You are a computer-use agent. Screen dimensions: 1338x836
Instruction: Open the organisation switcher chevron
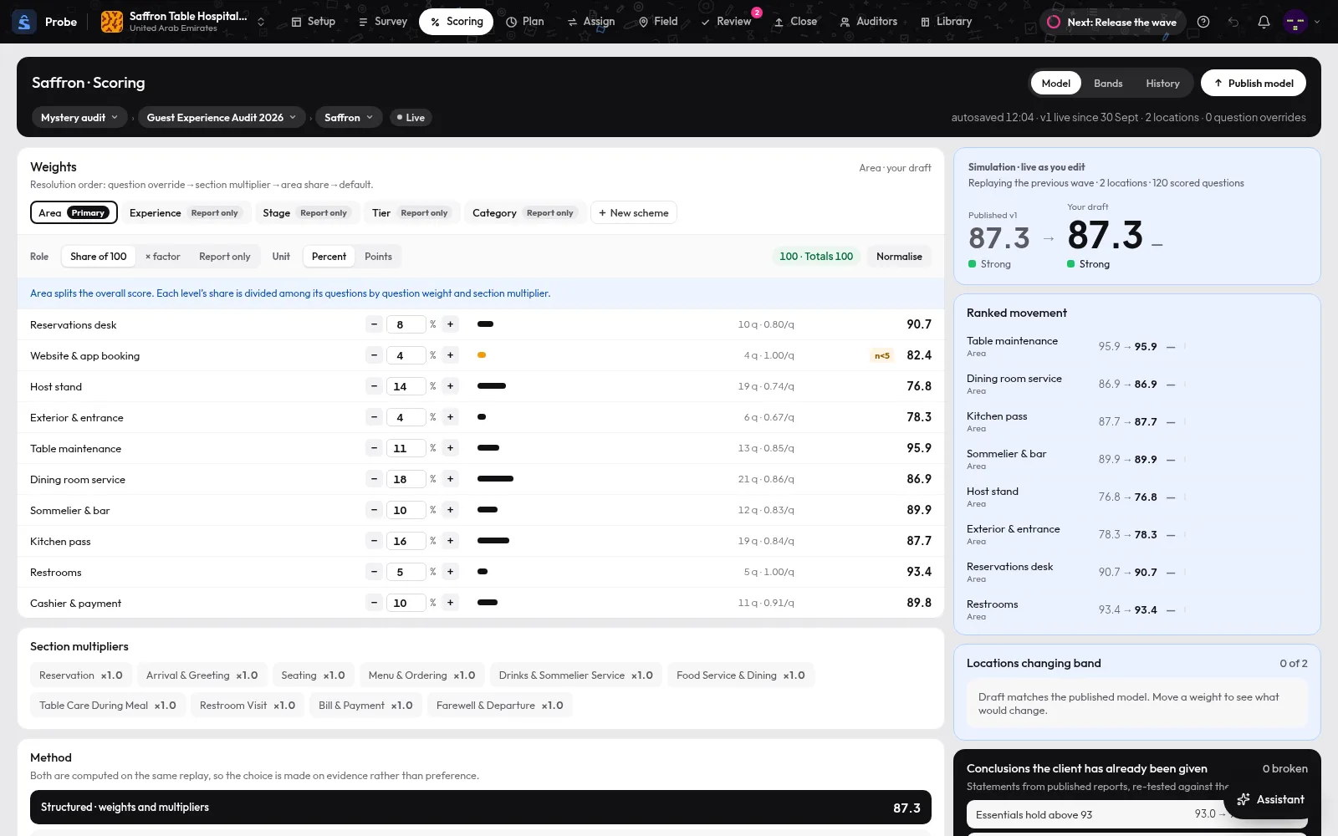261,22
